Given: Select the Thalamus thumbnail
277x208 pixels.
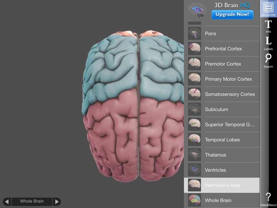Looking at the screenshot, I should pos(194,155).
